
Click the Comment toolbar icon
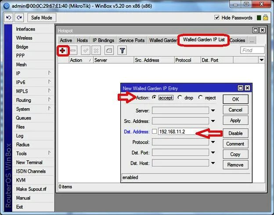coord(109,51)
